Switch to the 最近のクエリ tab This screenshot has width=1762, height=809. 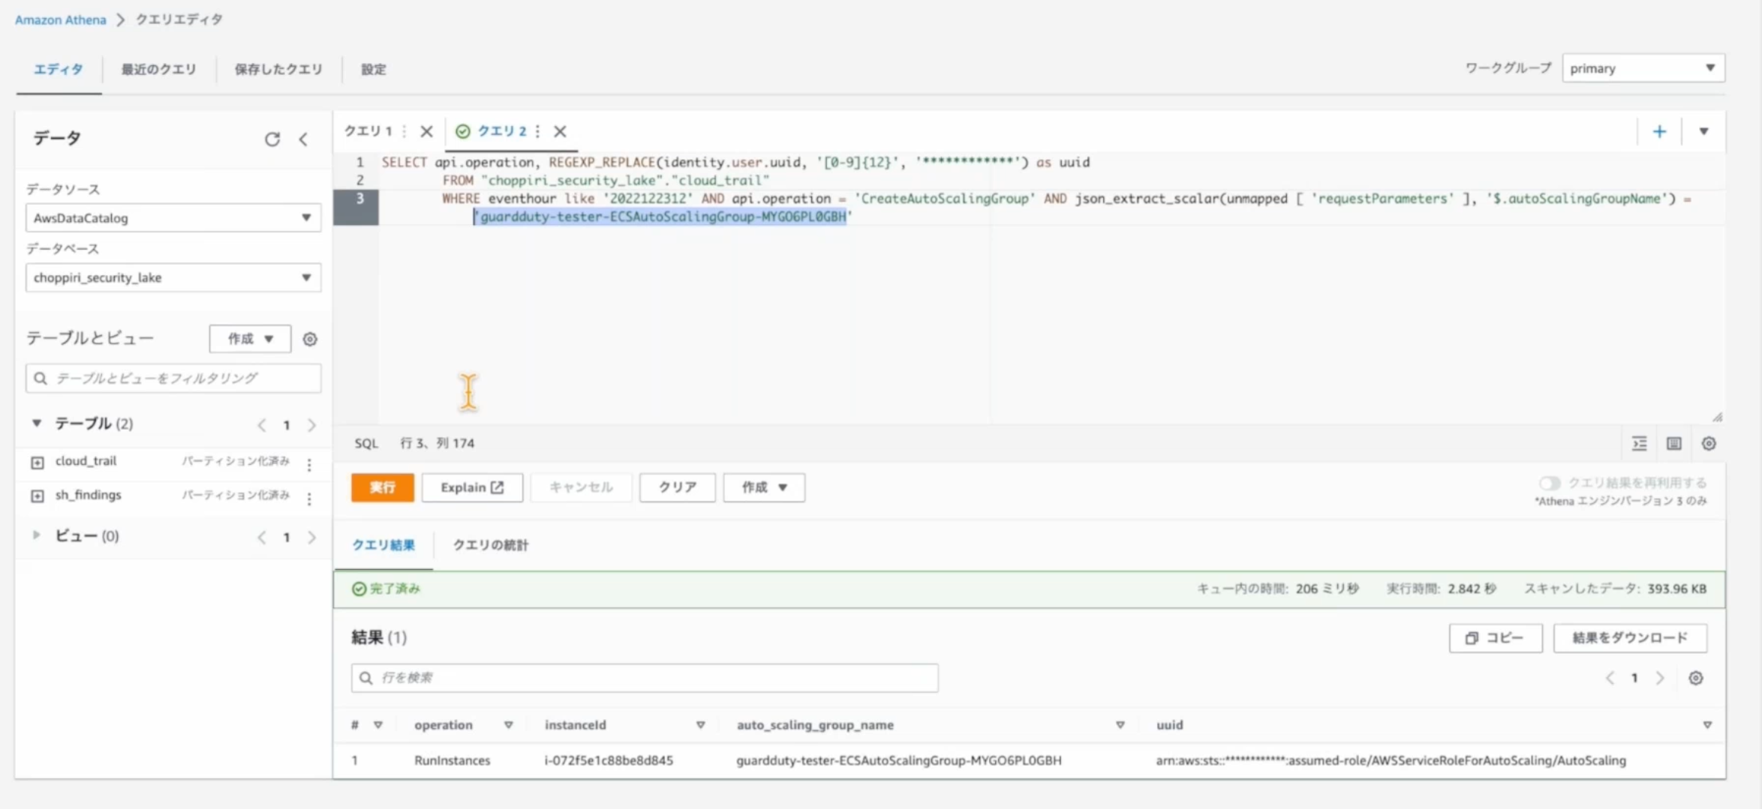coord(158,69)
